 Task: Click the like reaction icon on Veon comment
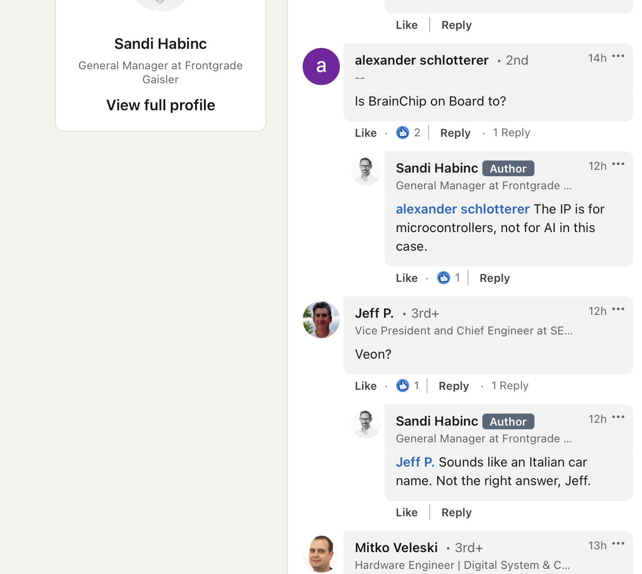point(403,386)
